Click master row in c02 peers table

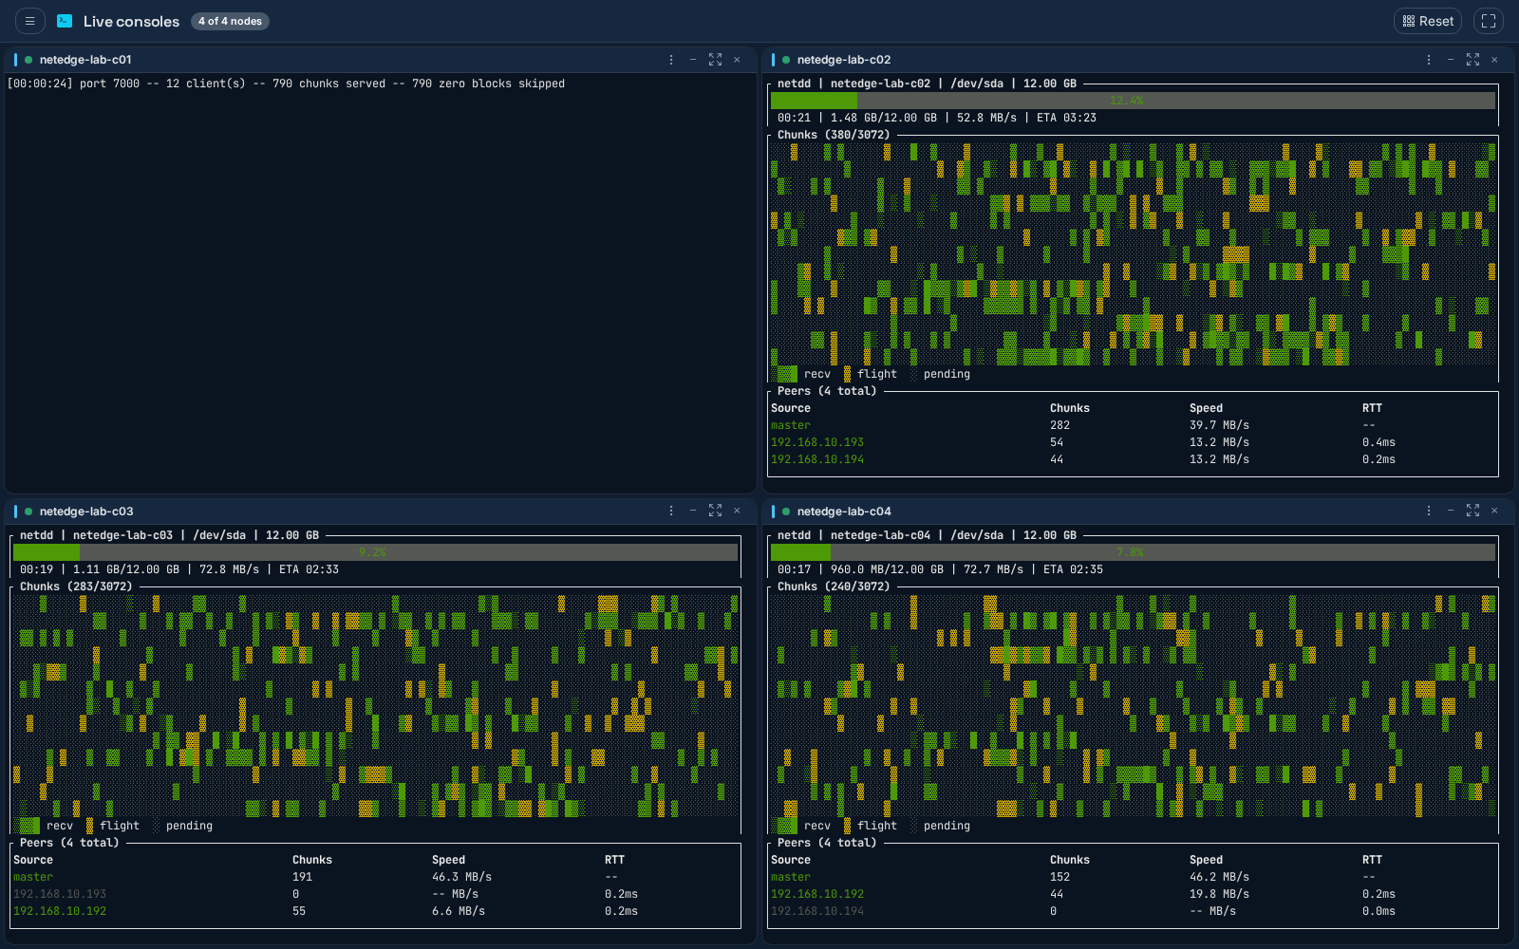[x=1133, y=425]
